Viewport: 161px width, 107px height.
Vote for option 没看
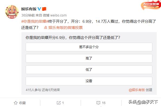pyautogui.click(x=89, y=81)
